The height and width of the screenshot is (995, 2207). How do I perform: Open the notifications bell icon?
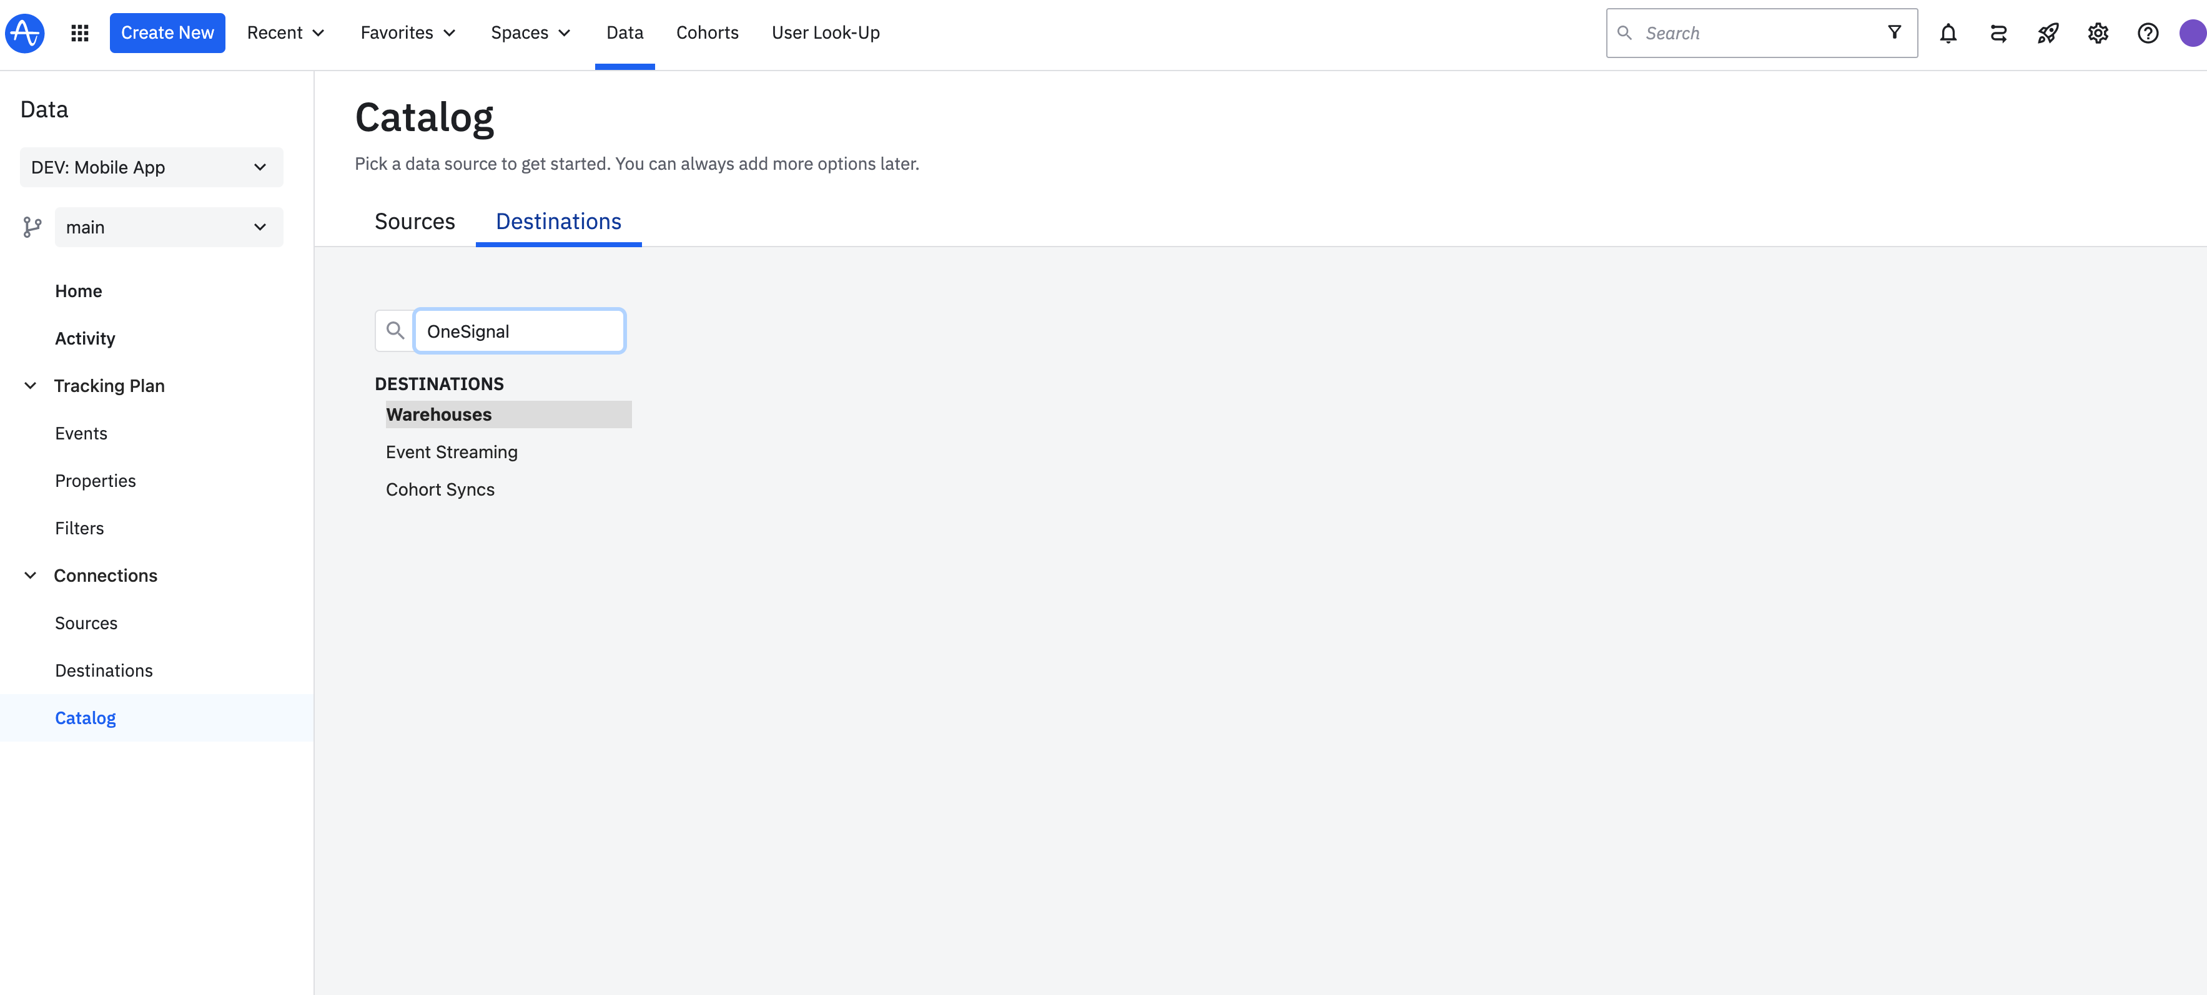[x=1947, y=33]
